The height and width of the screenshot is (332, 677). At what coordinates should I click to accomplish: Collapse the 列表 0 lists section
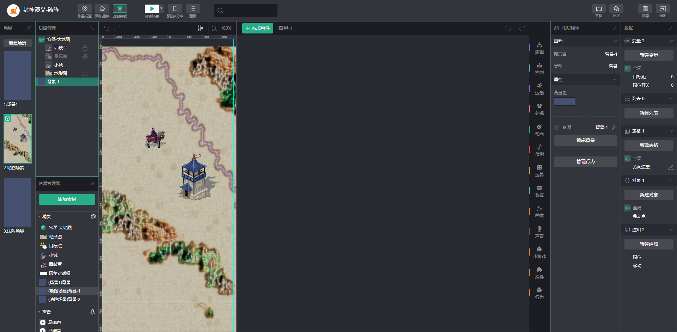pos(671,99)
